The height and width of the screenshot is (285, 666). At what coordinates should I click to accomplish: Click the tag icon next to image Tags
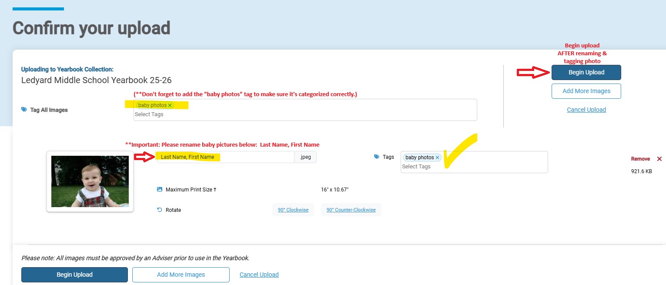point(377,157)
